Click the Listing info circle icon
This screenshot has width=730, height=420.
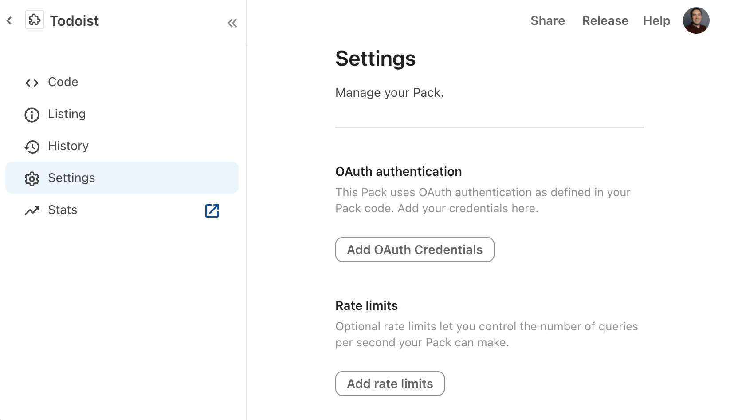[32, 115]
